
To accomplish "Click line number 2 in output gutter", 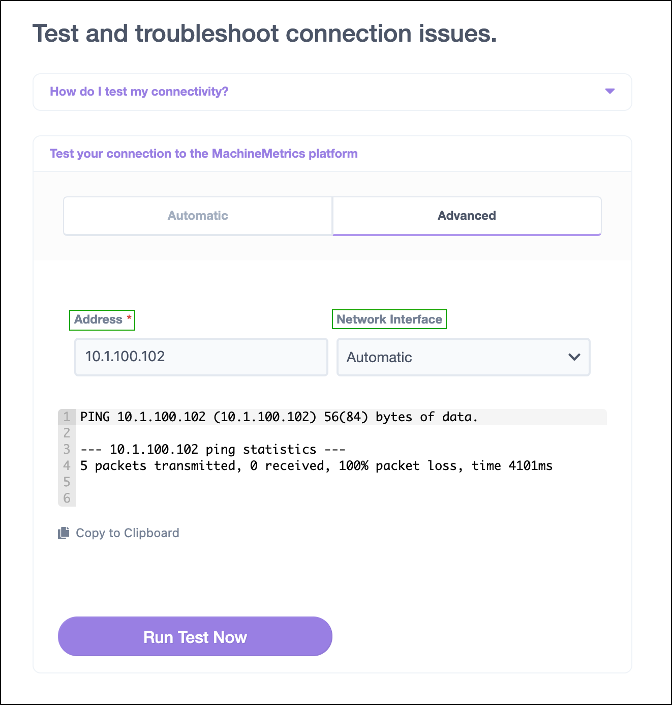I will point(67,433).
